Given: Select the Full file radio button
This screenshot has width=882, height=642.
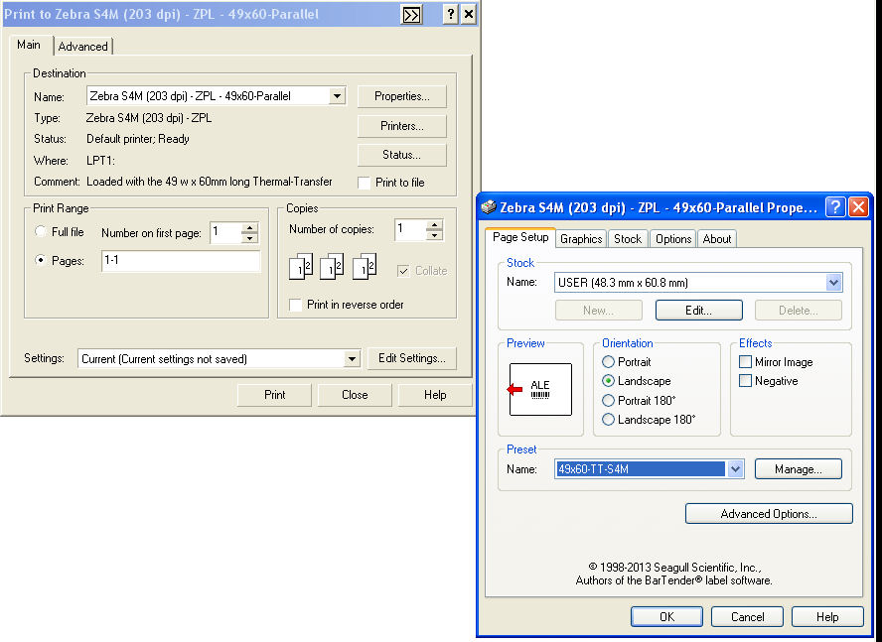Looking at the screenshot, I should [x=41, y=231].
